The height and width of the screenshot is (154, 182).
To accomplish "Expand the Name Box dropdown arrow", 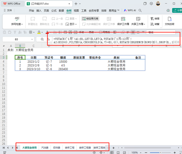I will 32,39.
